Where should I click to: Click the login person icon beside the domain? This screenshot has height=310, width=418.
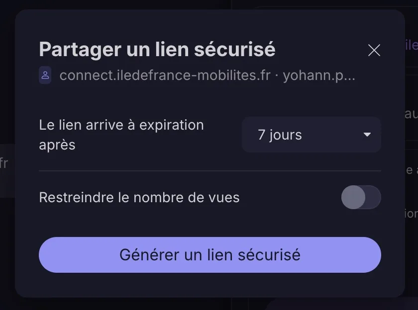tap(45, 76)
